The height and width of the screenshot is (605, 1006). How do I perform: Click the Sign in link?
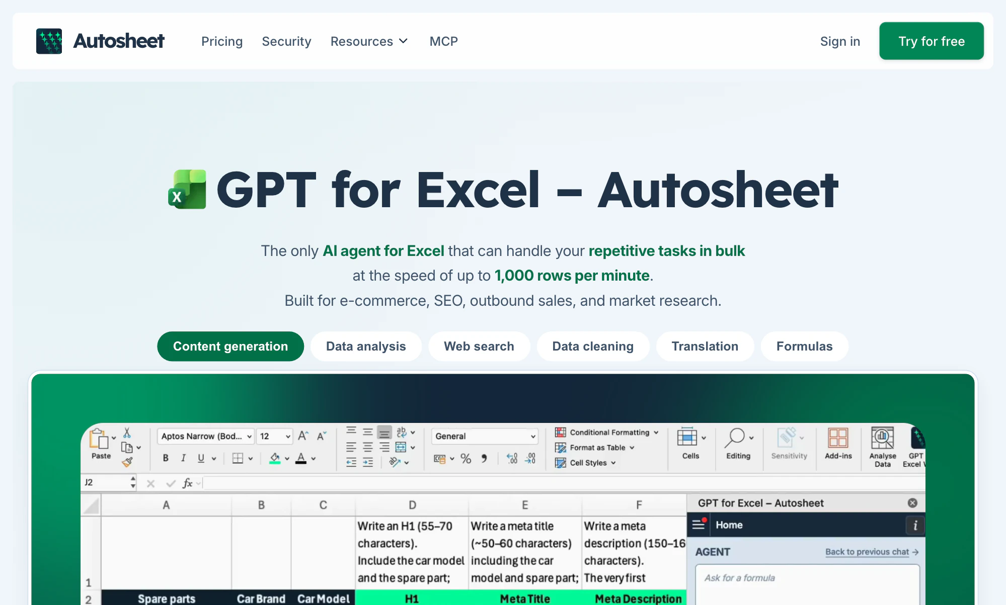pyautogui.click(x=840, y=41)
